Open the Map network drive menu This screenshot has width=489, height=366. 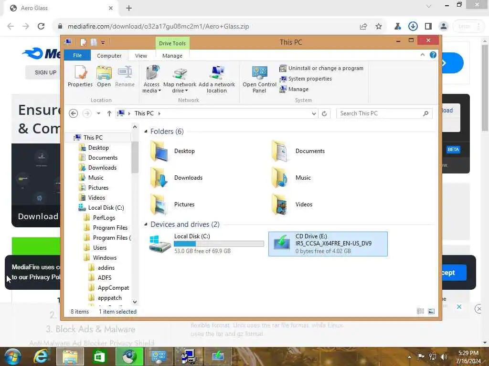[180, 79]
